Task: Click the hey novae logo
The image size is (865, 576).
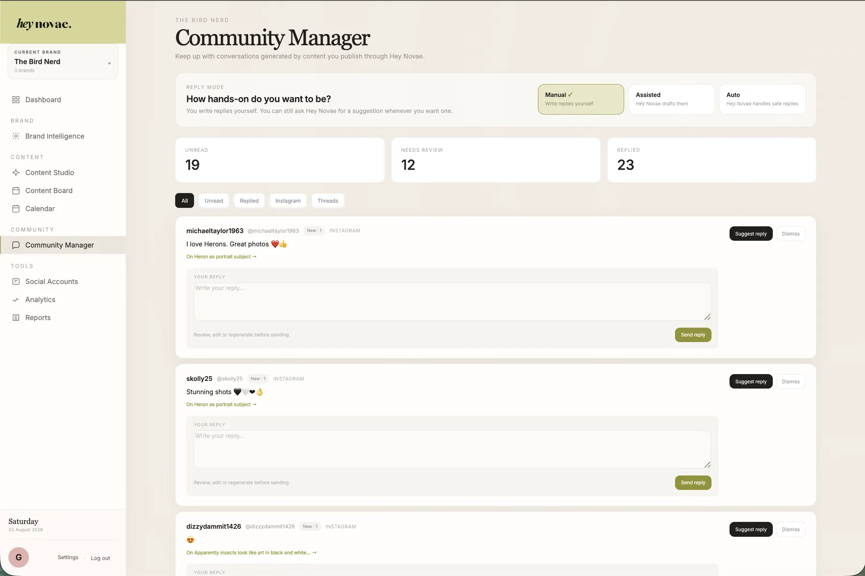Action: tap(44, 24)
